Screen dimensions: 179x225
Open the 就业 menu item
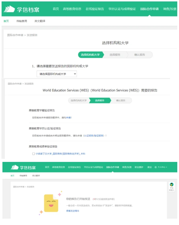tap(149, 167)
